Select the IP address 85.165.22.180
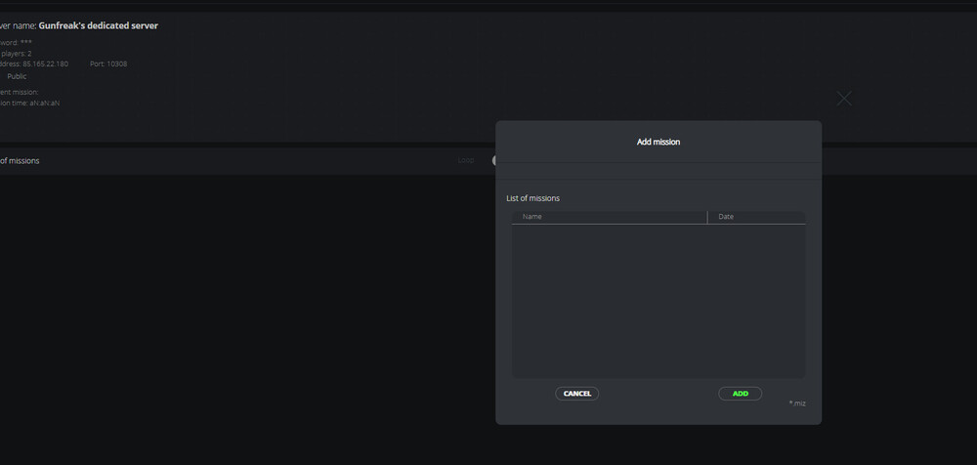977x465 pixels. pyautogui.click(x=46, y=63)
